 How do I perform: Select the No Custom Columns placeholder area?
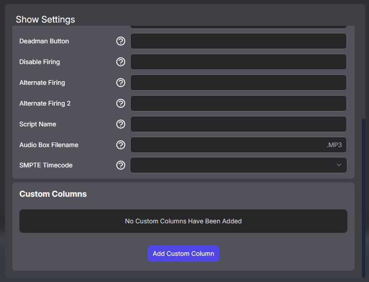[183, 221]
